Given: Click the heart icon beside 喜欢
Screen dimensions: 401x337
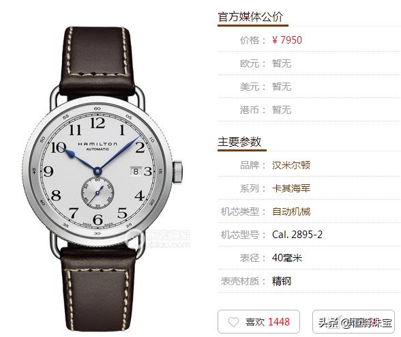Looking at the screenshot, I should 233,321.
